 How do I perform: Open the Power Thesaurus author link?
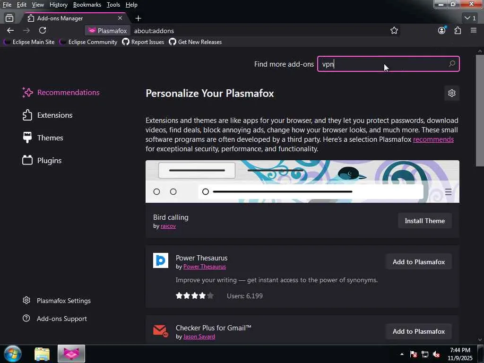[204, 267]
